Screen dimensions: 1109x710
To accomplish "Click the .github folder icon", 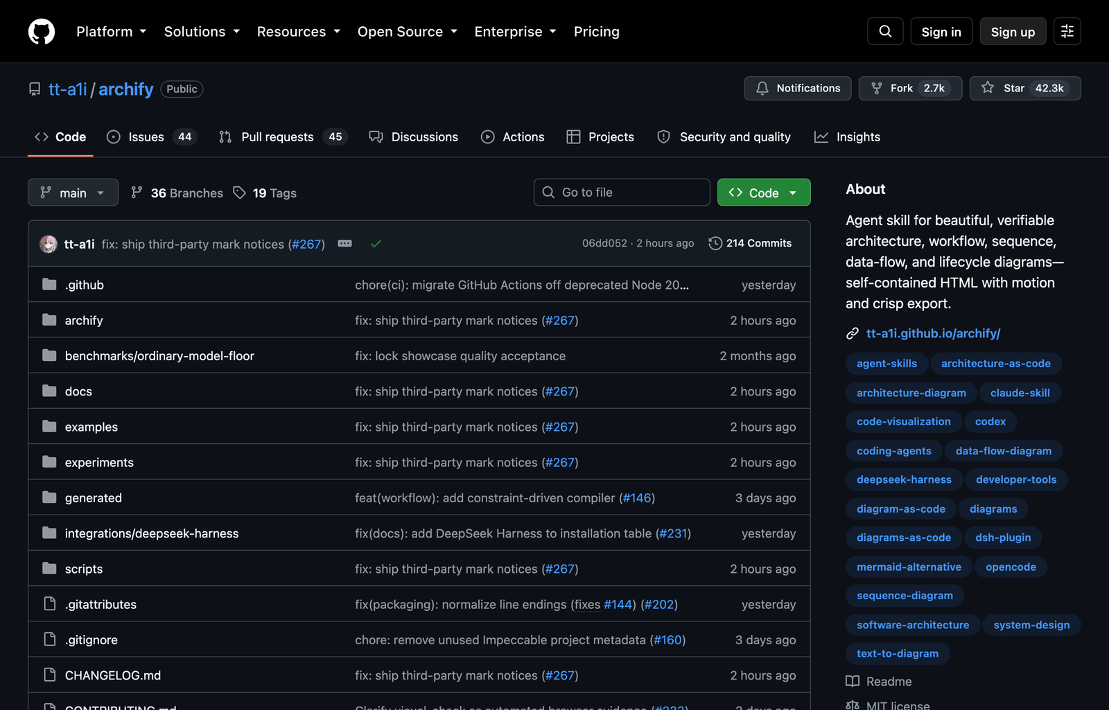I will coord(49,285).
